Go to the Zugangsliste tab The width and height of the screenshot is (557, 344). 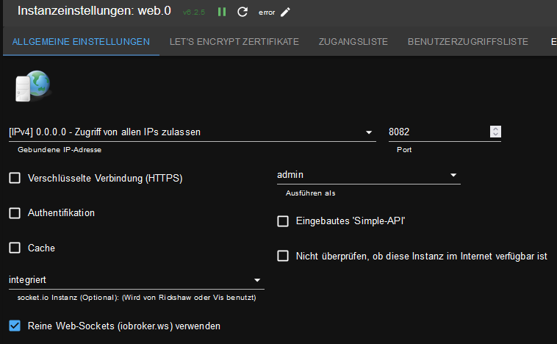(x=353, y=42)
